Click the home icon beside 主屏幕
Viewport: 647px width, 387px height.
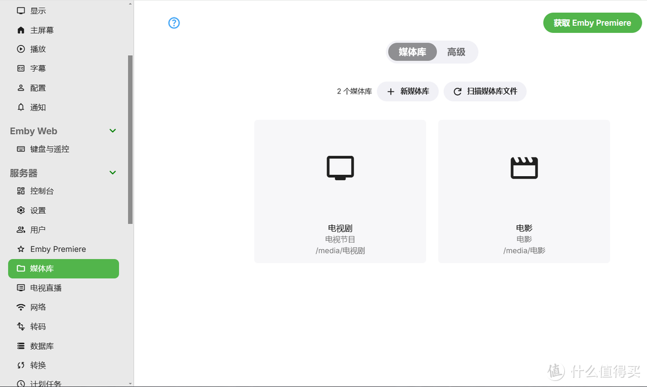click(x=20, y=30)
